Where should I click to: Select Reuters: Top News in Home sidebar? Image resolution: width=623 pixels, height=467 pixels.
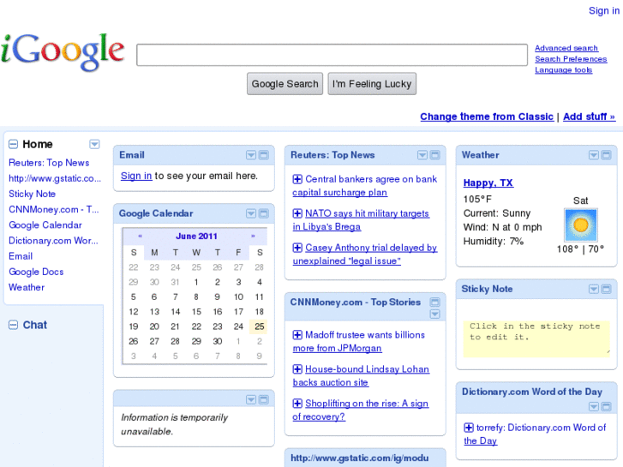tap(49, 163)
